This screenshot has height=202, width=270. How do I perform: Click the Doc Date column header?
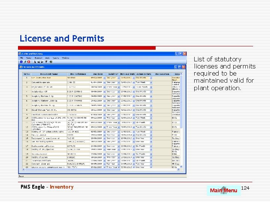97,74
